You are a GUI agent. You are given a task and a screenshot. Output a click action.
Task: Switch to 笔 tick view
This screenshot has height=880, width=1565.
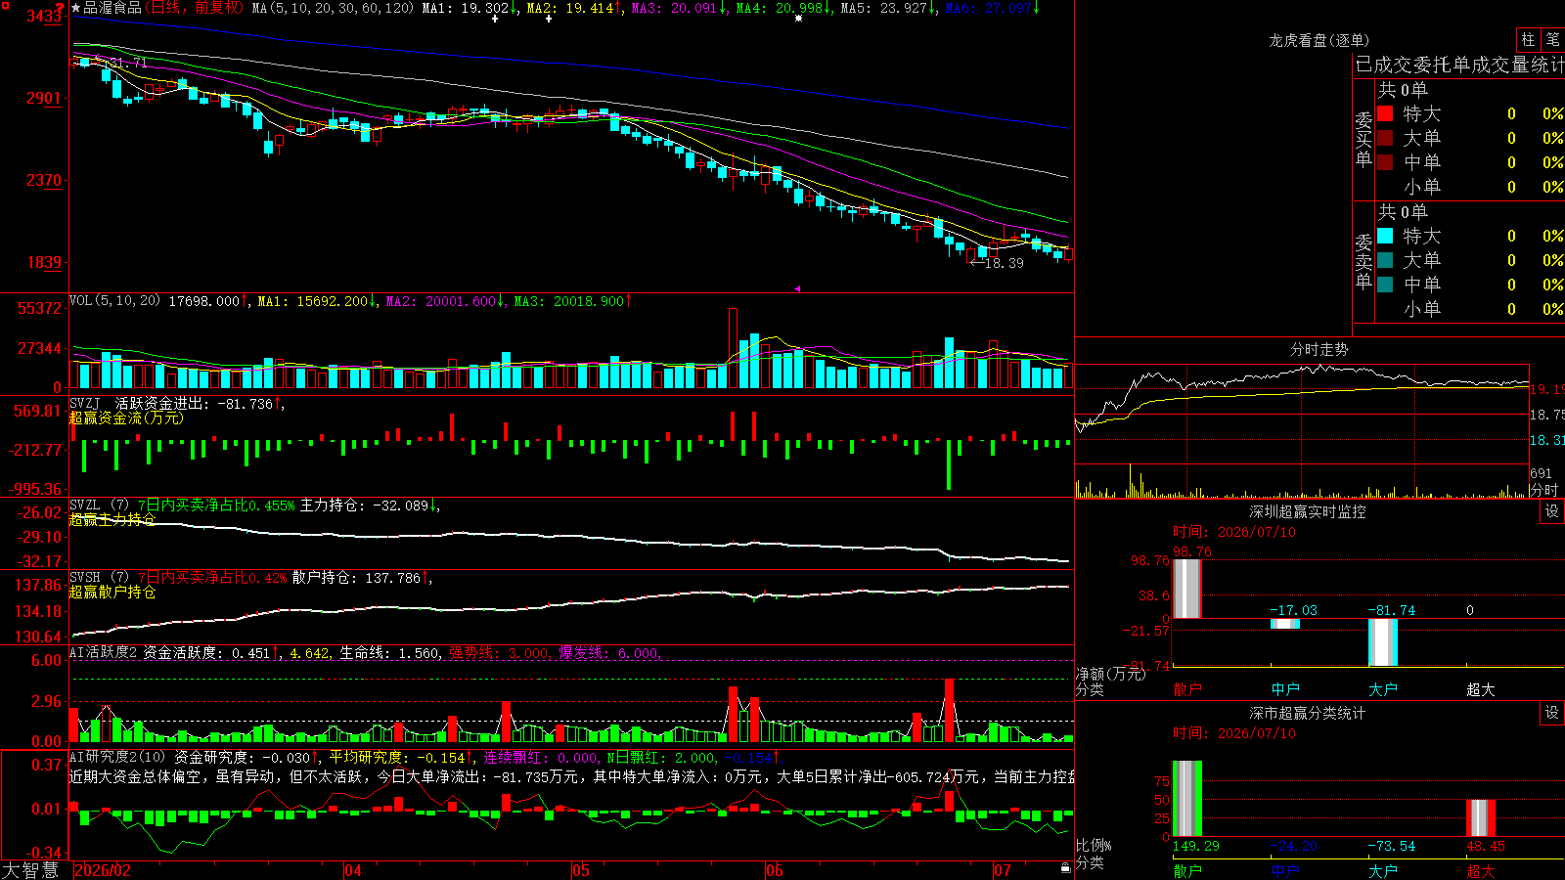pos(1552,40)
